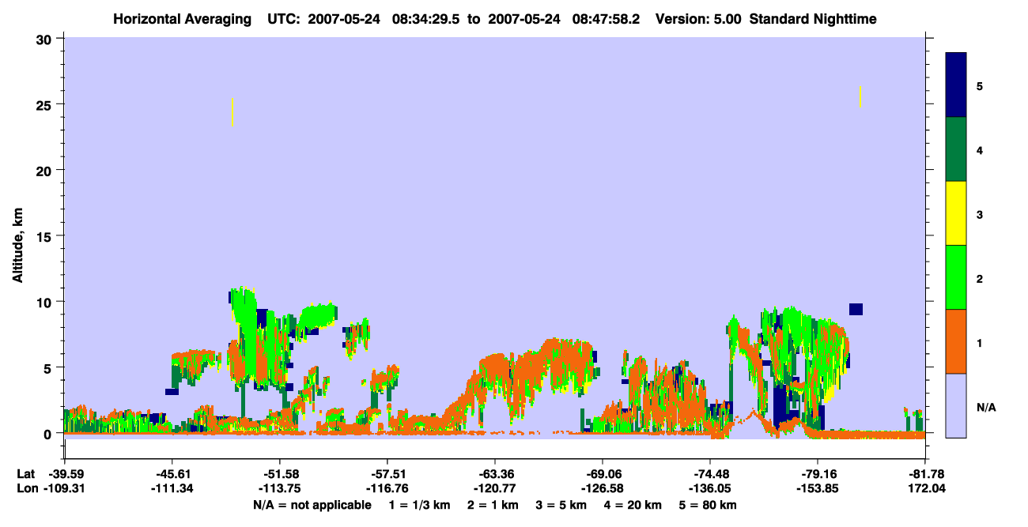Click the latitude value -45.61
The height and width of the screenshot is (527, 1028).
tap(172, 474)
